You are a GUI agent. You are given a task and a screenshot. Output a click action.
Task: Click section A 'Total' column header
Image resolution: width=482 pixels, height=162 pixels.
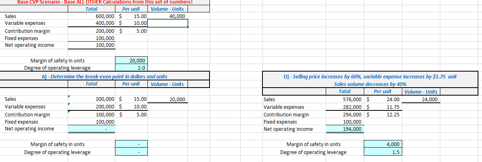coord(91,84)
